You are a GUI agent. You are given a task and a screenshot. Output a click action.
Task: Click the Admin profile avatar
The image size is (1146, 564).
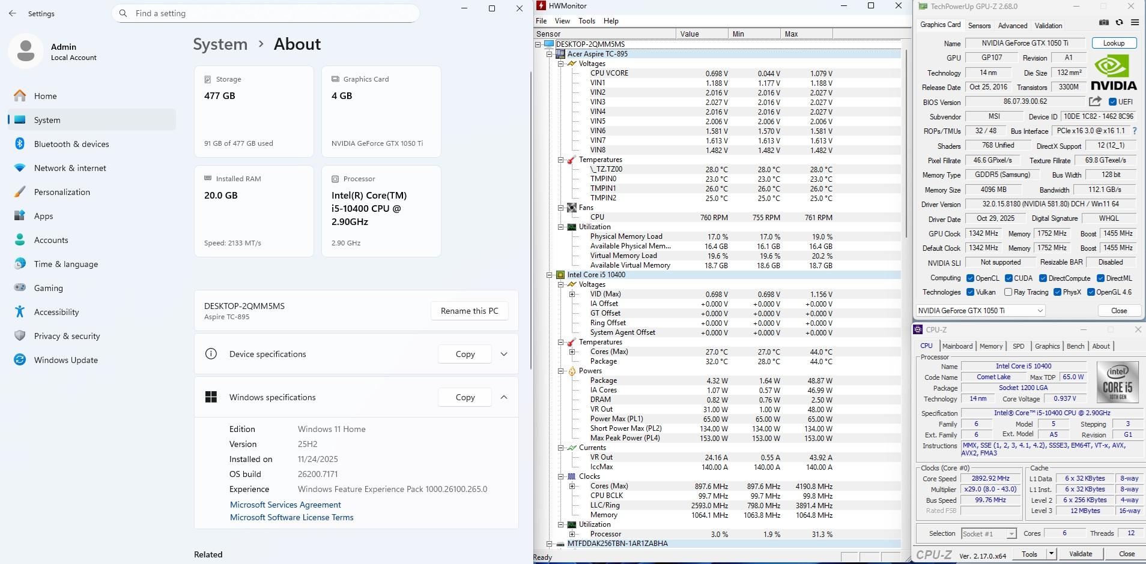point(26,51)
